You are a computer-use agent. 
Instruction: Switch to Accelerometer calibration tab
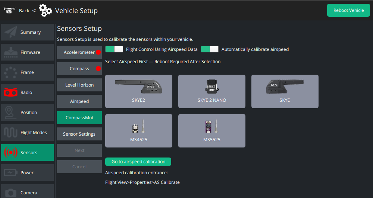[x=79, y=52]
